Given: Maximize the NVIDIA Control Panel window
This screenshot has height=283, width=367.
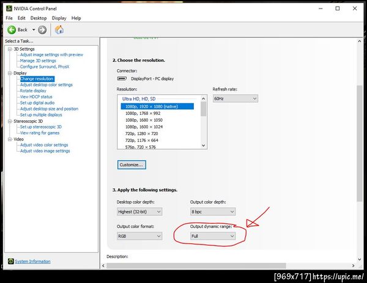Looking at the screenshot, I should tap(338, 9).
